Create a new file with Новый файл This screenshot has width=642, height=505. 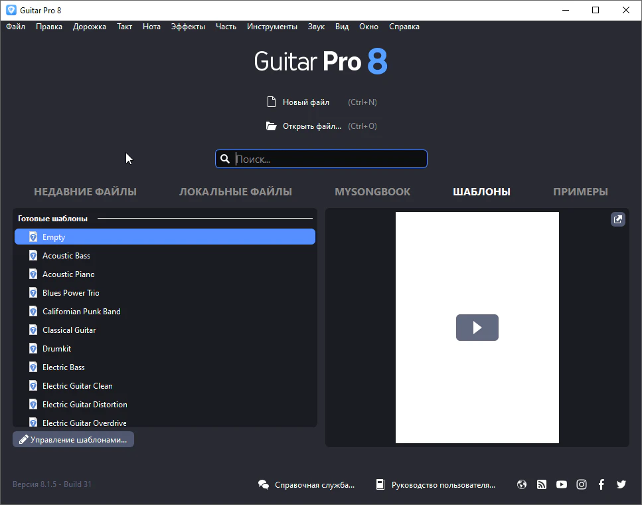click(305, 102)
